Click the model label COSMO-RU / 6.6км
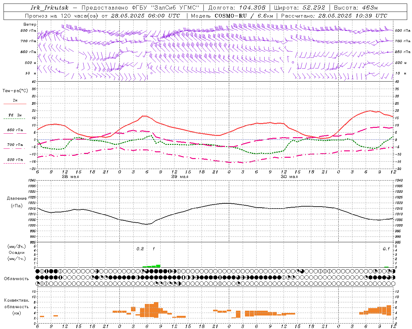 (244, 16)
